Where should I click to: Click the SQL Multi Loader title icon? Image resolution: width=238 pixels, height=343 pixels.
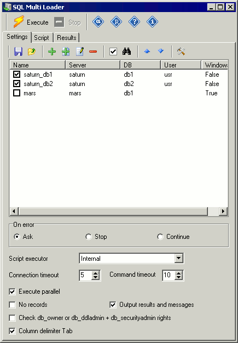point(8,7)
